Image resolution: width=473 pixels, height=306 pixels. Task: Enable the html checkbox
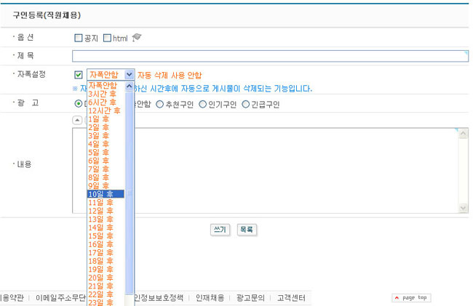click(x=107, y=38)
